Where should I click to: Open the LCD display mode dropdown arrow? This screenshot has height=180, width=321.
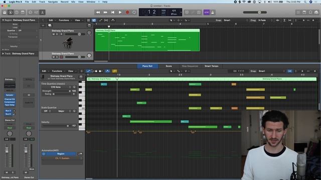[181, 12]
